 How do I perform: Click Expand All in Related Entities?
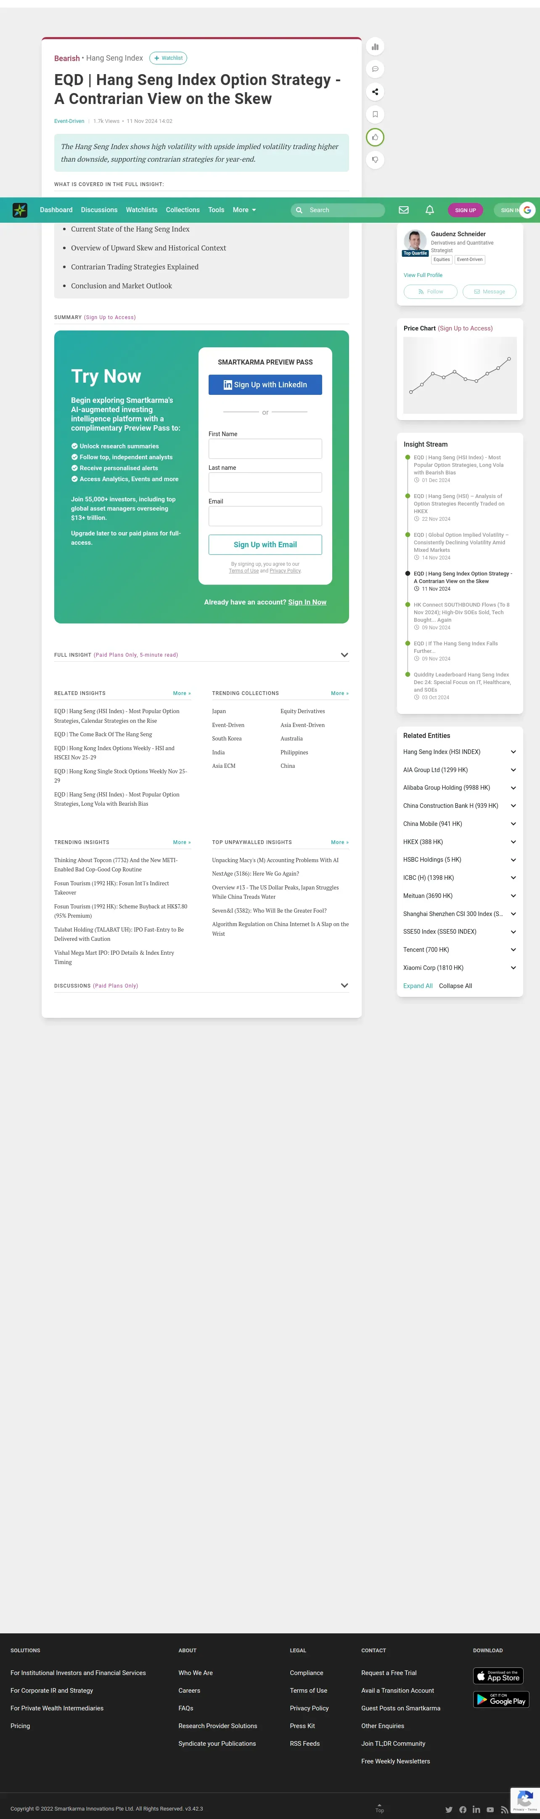(418, 986)
